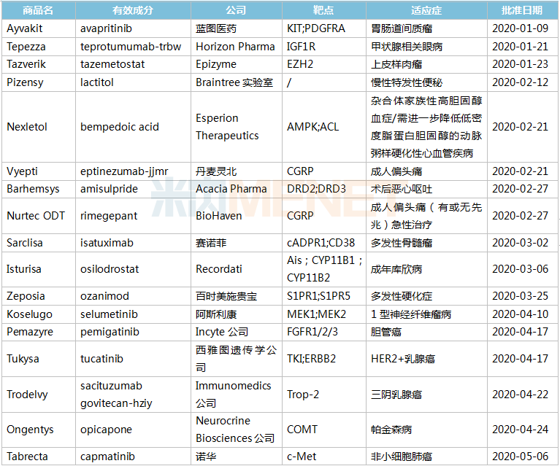Click the 百时美施贵宝 company cell
The height and width of the screenshot is (466, 560).
(x=236, y=296)
